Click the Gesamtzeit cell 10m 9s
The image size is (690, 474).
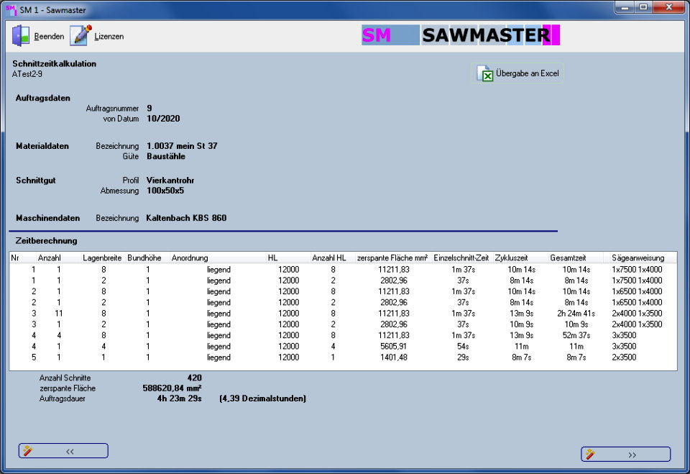pos(576,324)
